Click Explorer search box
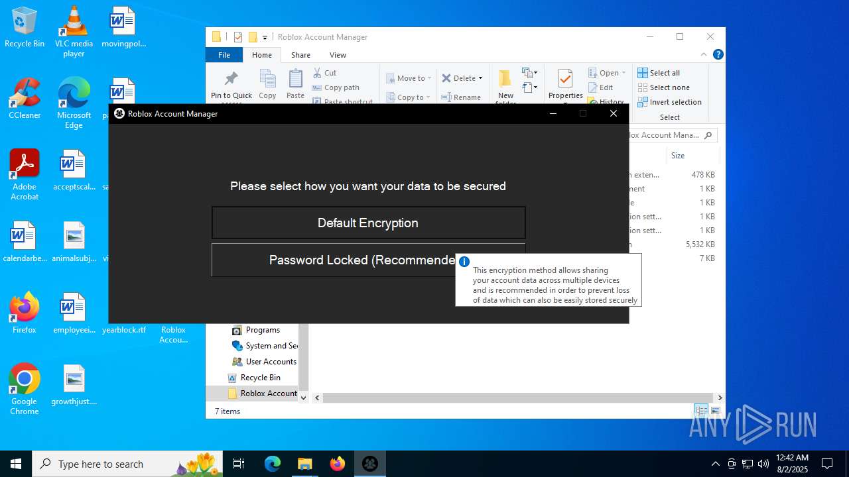Image resolution: width=849 pixels, height=477 pixels. point(671,135)
